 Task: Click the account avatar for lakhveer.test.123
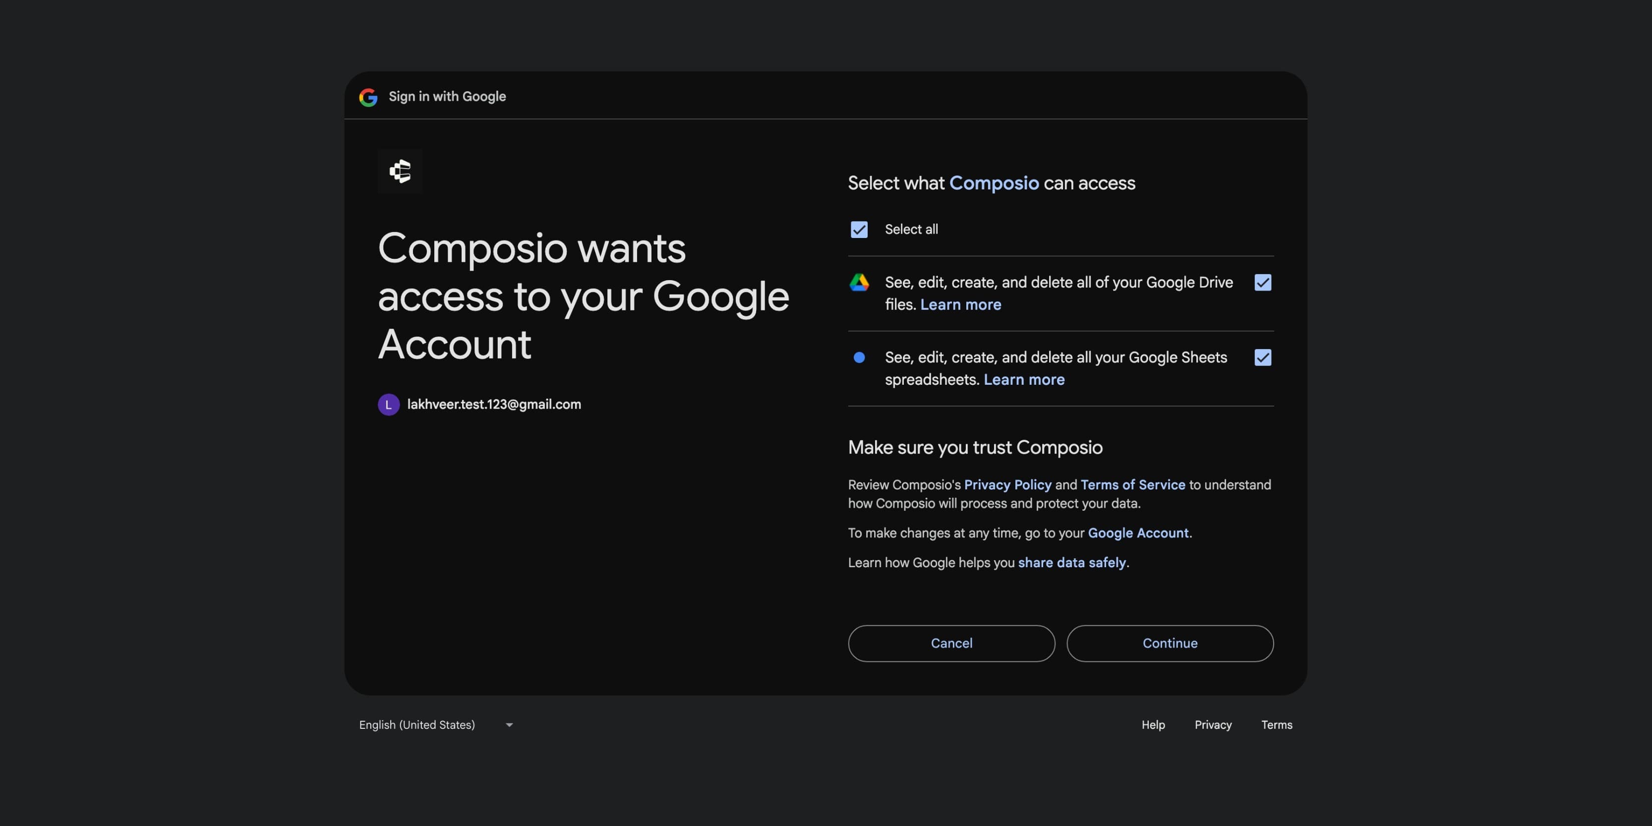coord(389,404)
